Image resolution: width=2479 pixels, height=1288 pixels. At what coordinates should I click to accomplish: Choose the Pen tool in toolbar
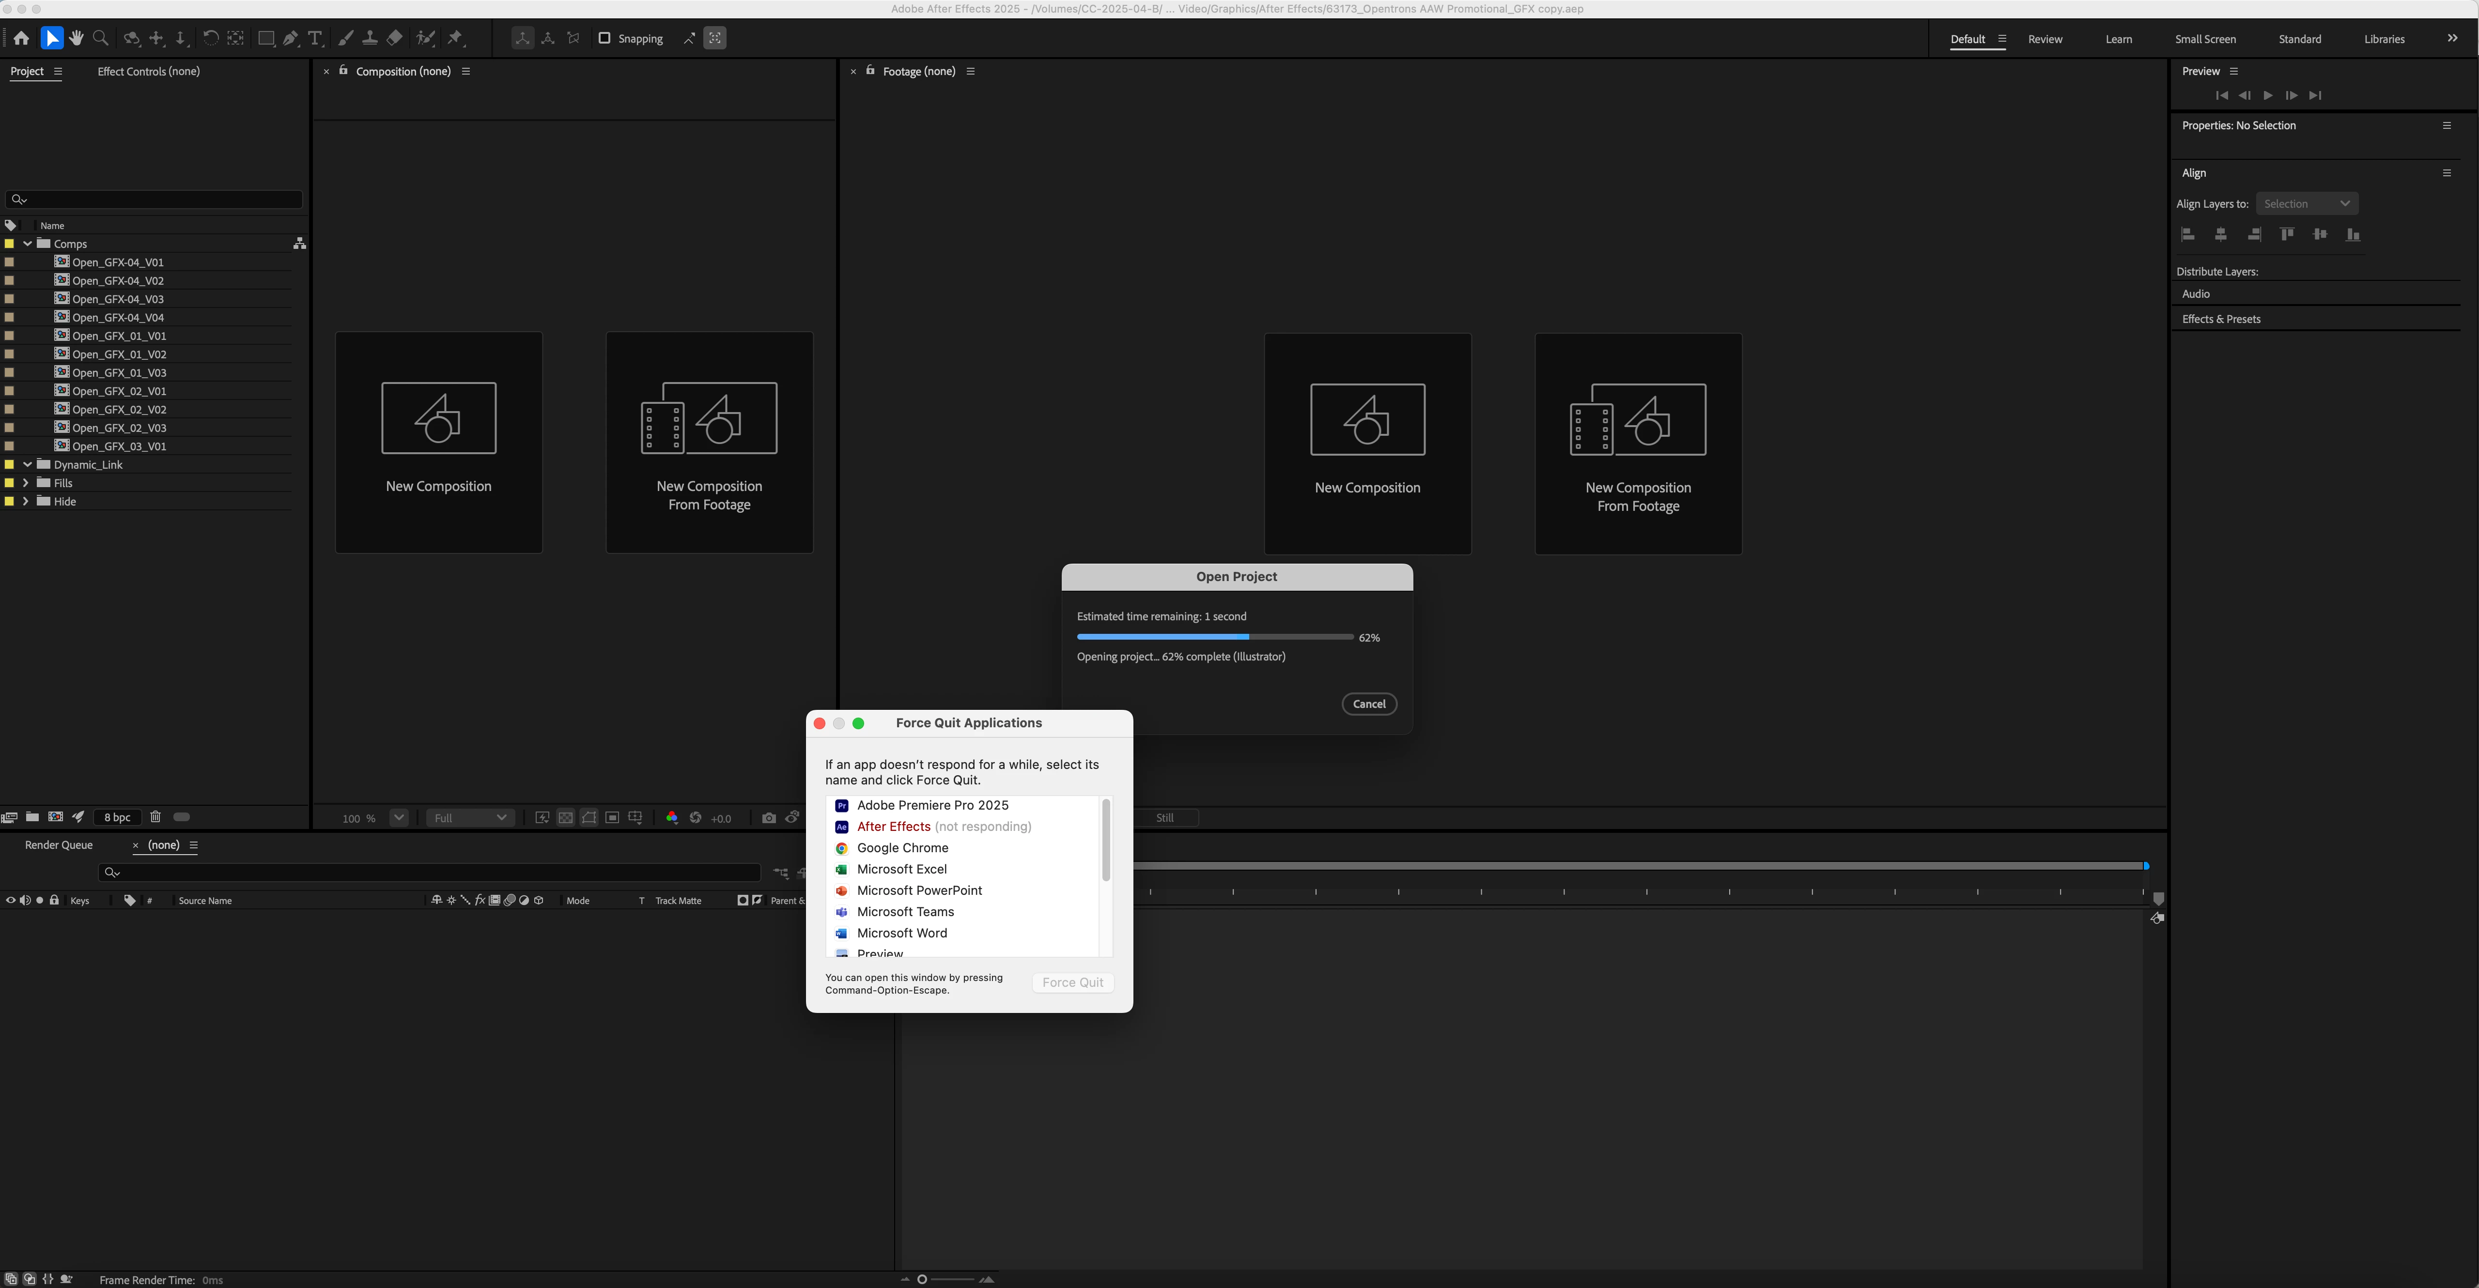(x=291, y=38)
